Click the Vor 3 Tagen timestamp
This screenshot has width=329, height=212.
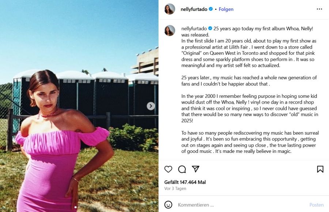click(x=175, y=188)
